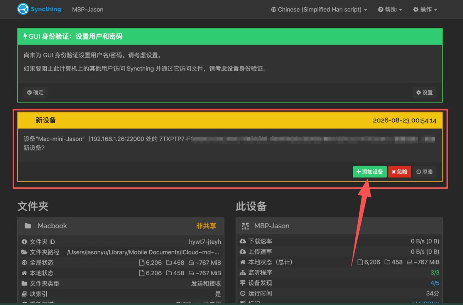Click the 34分 uptime value
Image resolution: width=463 pixels, height=305 pixels.
tap(433, 293)
